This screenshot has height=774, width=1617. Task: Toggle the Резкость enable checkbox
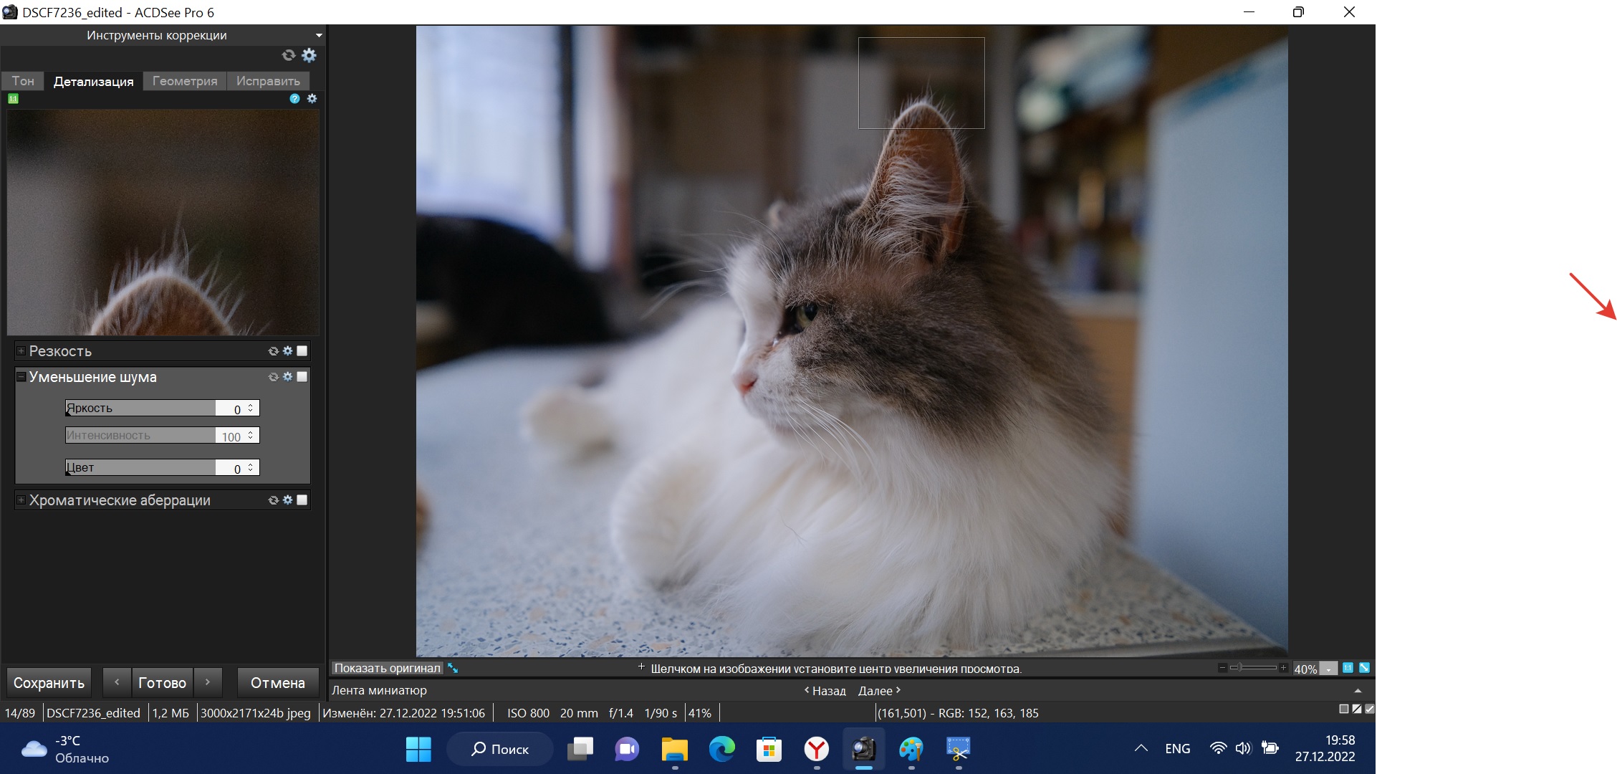(x=302, y=351)
